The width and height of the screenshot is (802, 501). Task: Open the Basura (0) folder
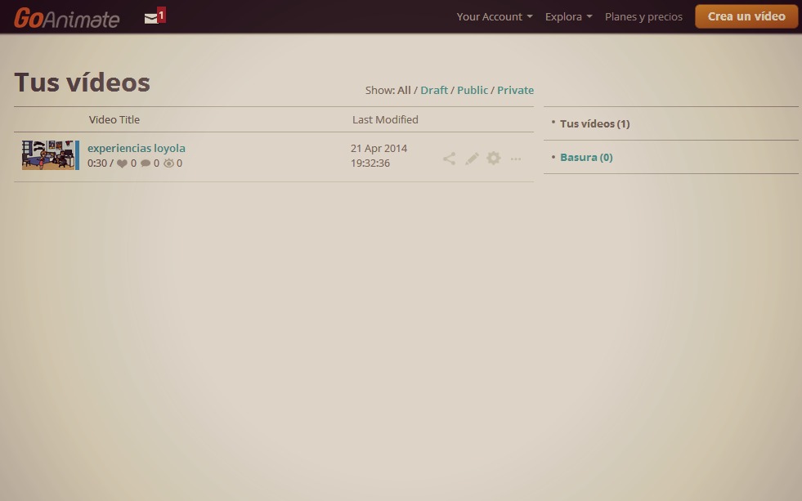(586, 157)
